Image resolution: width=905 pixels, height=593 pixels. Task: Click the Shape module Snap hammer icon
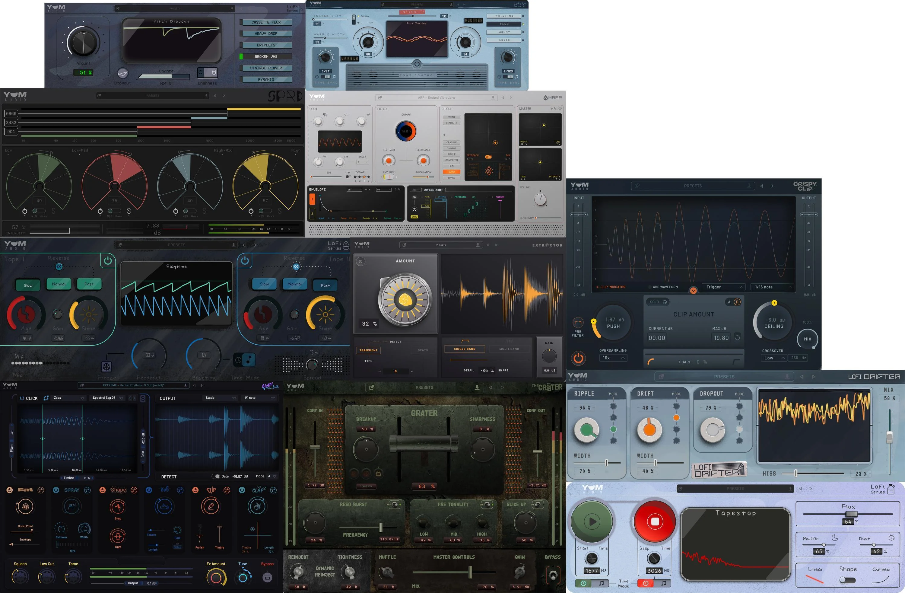[x=117, y=507]
